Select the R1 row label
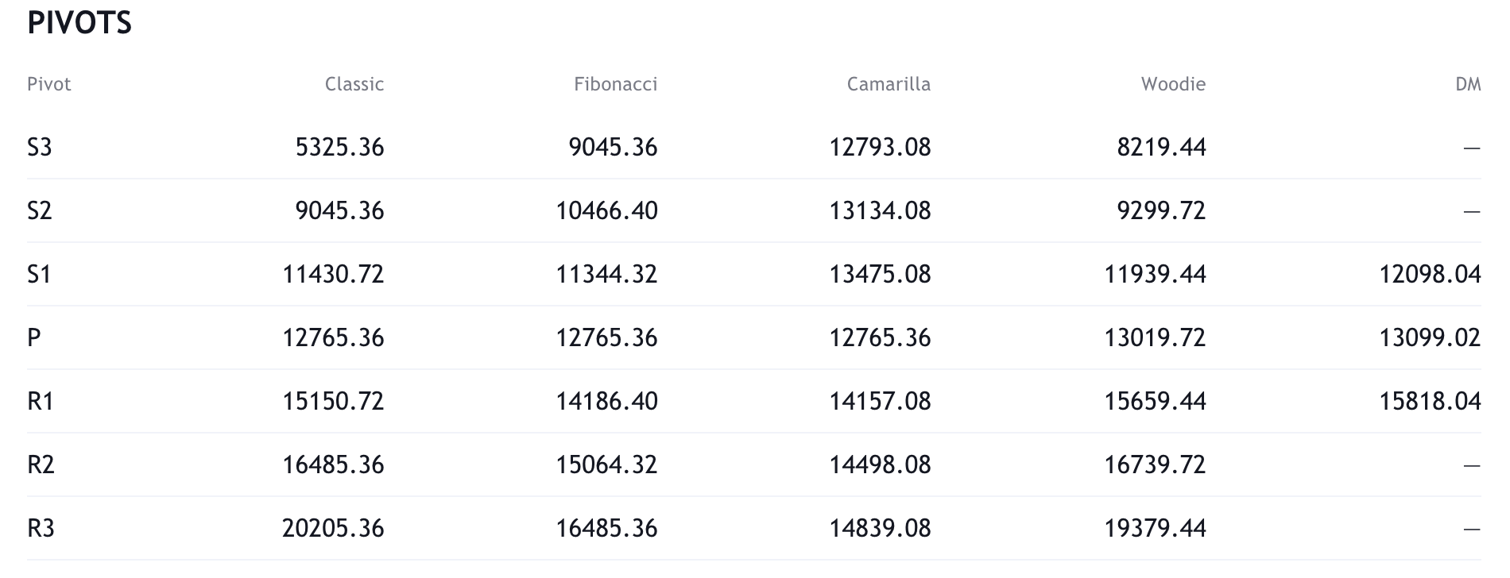This screenshot has height=578, width=1510. click(41, 401)
